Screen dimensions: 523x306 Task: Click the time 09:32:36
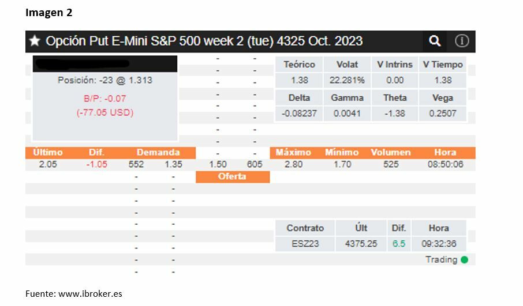tap(439, 244)
